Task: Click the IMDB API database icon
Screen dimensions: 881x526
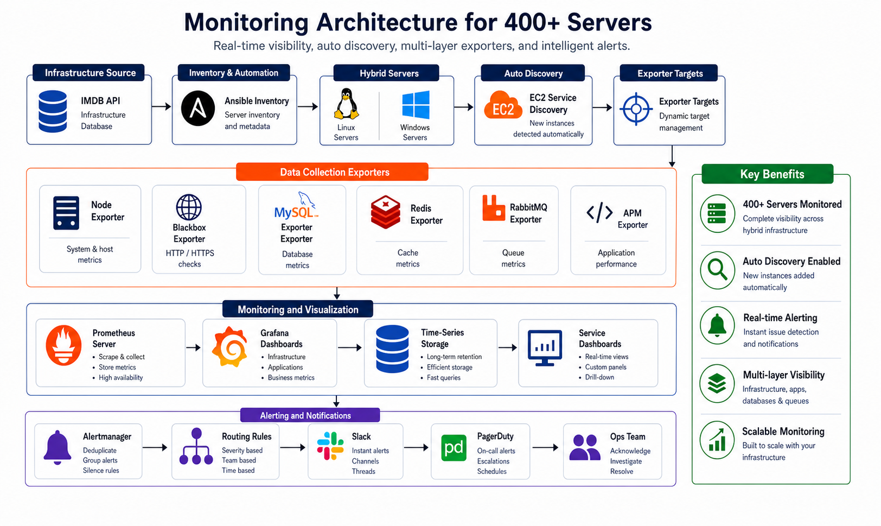Action: point(53,112)
